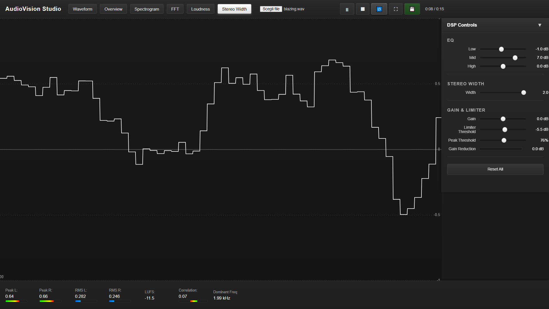Pause audio playback

tap(347, 9)
